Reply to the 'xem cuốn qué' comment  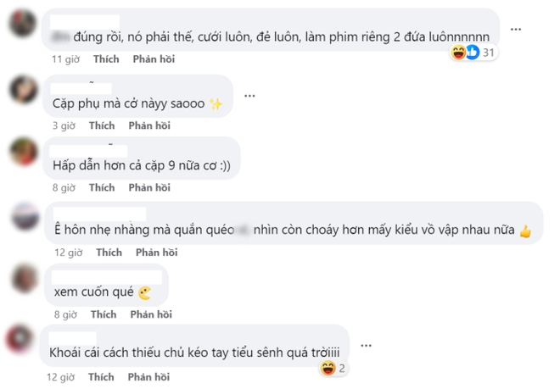click(x=149, y=314)
